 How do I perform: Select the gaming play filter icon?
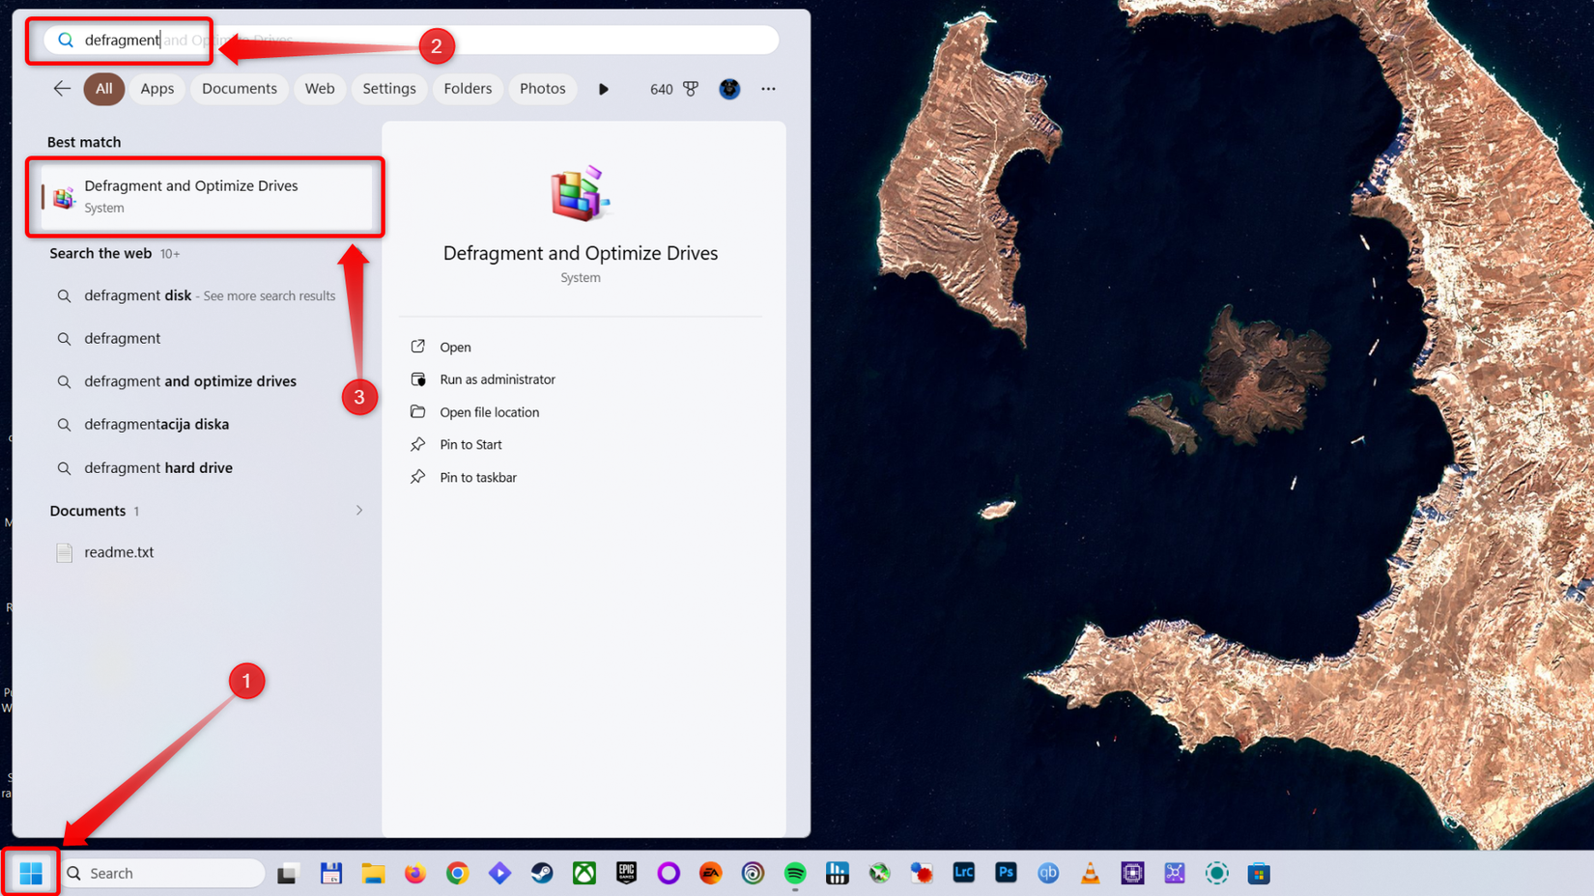[x=603, y=88]
